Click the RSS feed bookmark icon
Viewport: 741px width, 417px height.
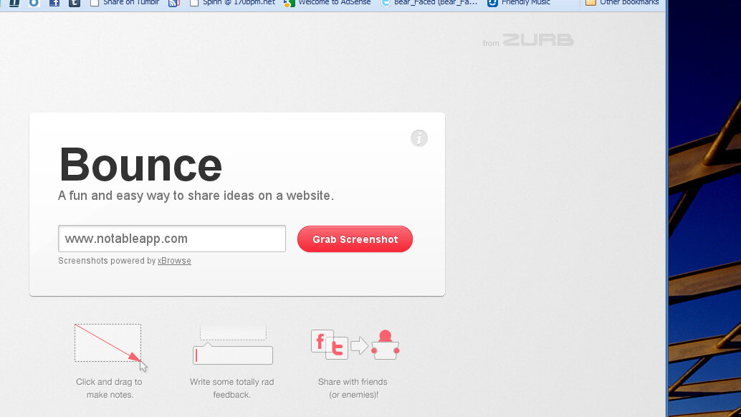[173, 3]
